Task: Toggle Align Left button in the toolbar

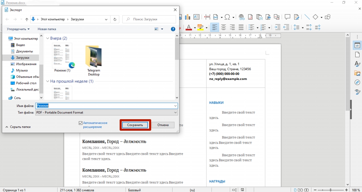Action: pyautogui.click(x=215, y=27)
